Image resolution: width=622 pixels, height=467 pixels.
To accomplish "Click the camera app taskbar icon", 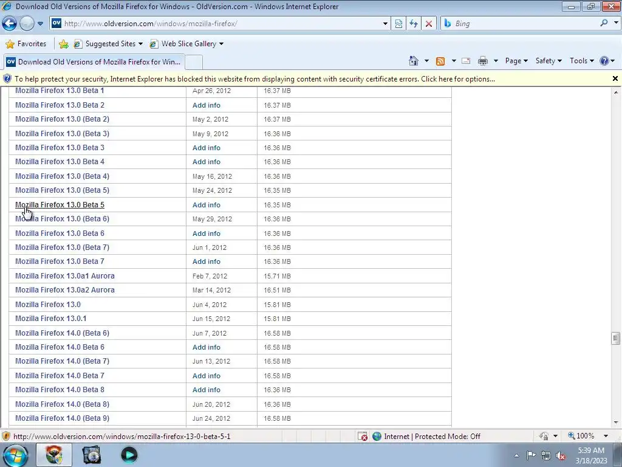I will click(92, 455).
